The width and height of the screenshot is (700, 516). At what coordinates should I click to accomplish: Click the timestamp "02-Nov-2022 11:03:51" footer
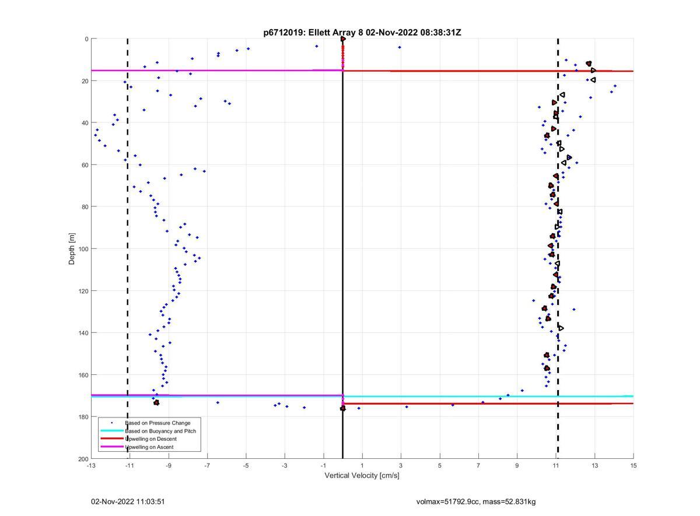128,501
